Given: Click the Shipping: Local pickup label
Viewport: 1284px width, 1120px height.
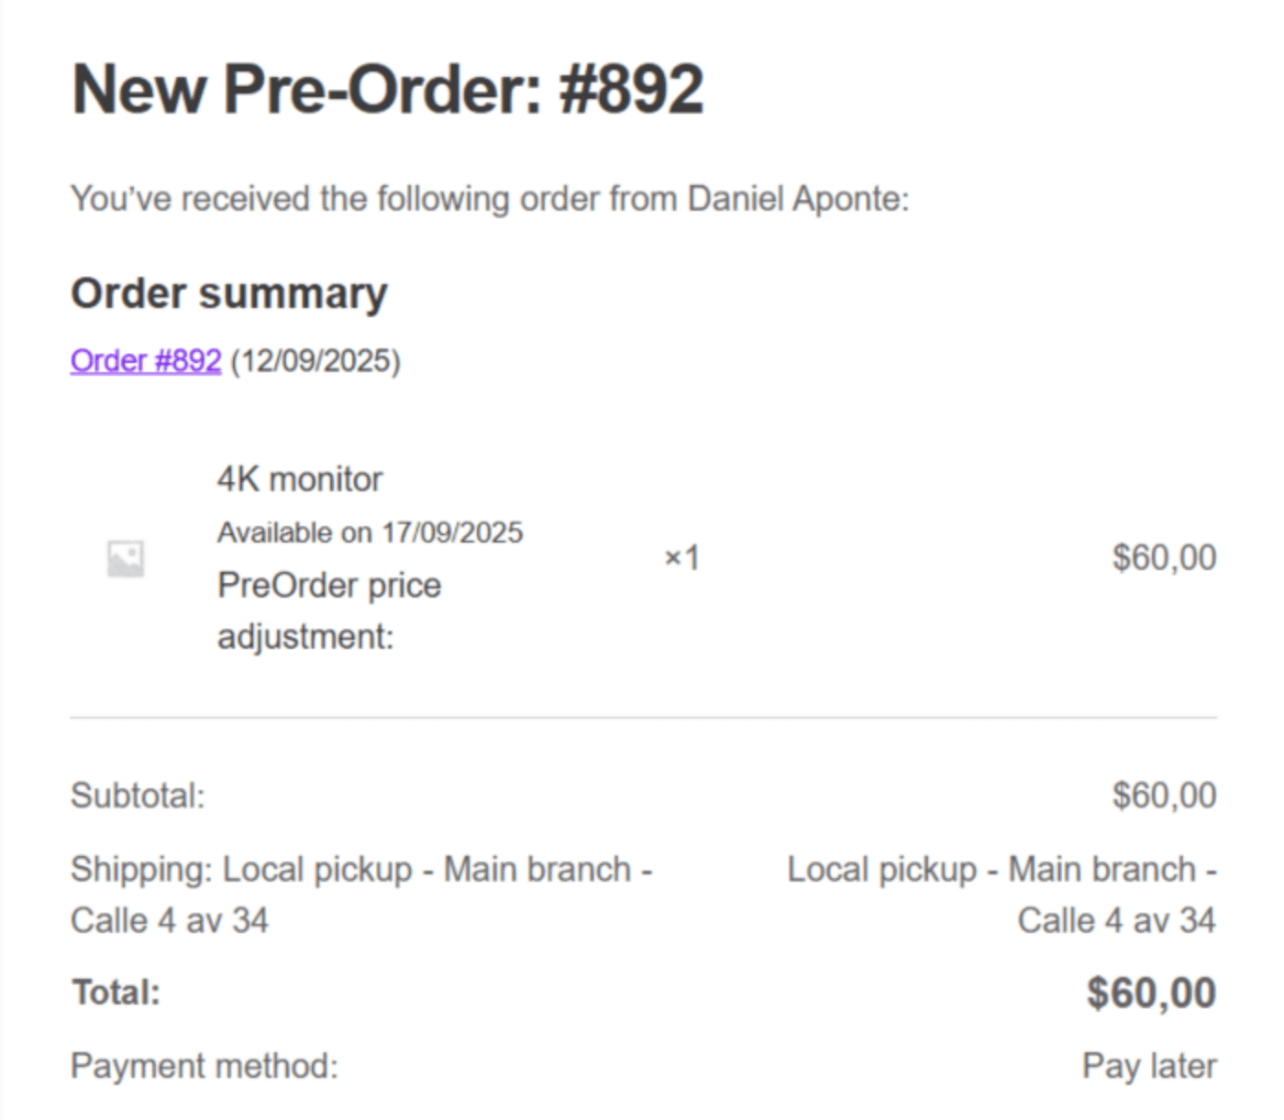Looking at the screenshot, I should [x=360, y=894].
